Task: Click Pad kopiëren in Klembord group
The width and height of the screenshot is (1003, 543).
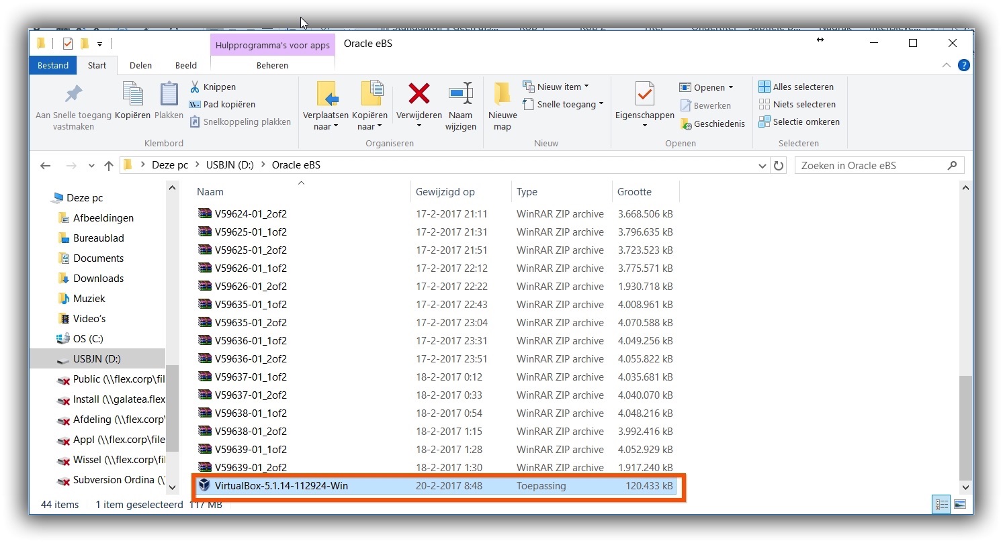Action: (222, 104)
